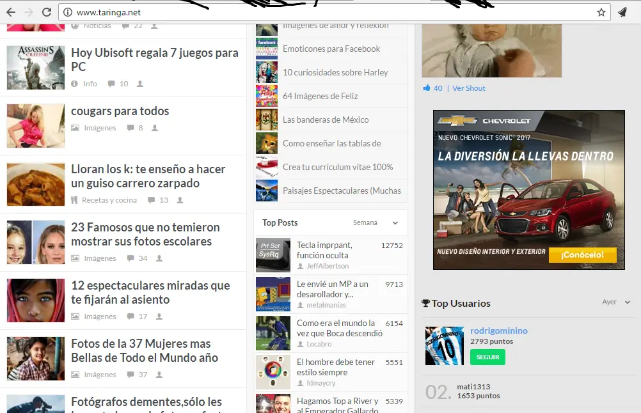Viewport: 641px width, 413px height.
Task: Click comment icon on Ubisoft post
Action: pyautogui.click(x=111, y=84)
